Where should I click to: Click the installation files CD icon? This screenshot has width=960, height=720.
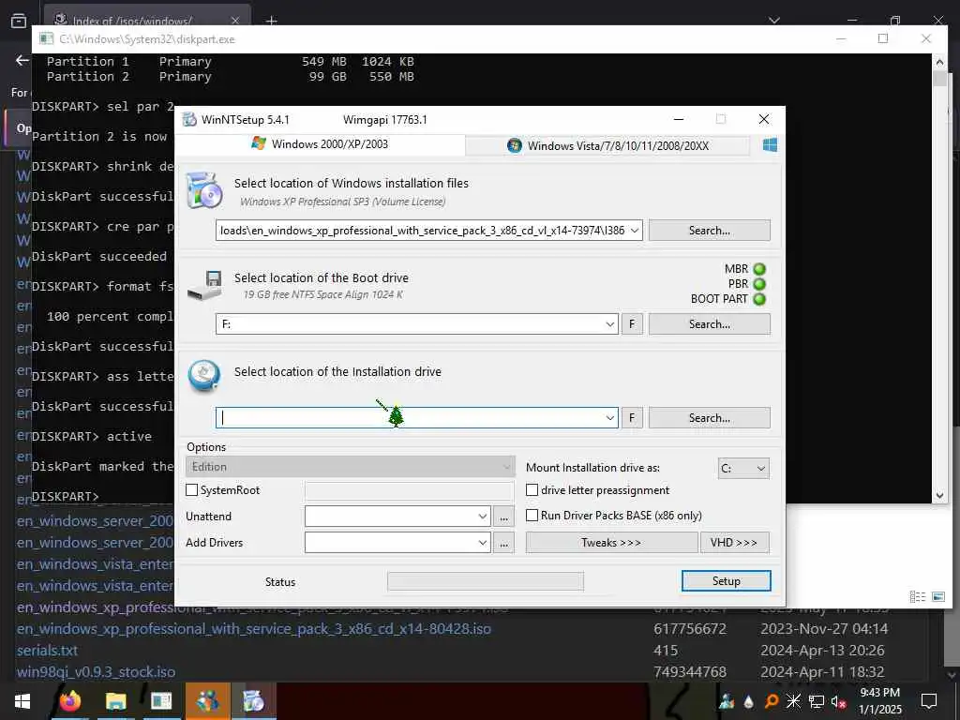click(204, 190)
